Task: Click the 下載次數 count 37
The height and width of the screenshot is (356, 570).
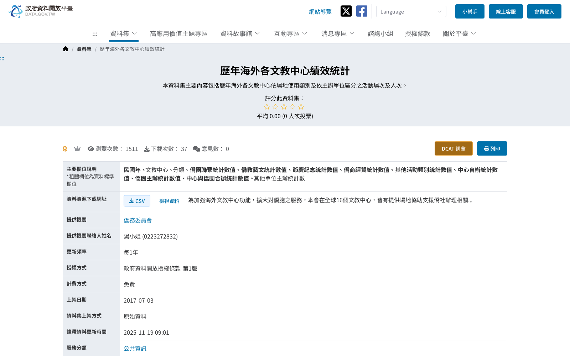Action: point(184,149)
